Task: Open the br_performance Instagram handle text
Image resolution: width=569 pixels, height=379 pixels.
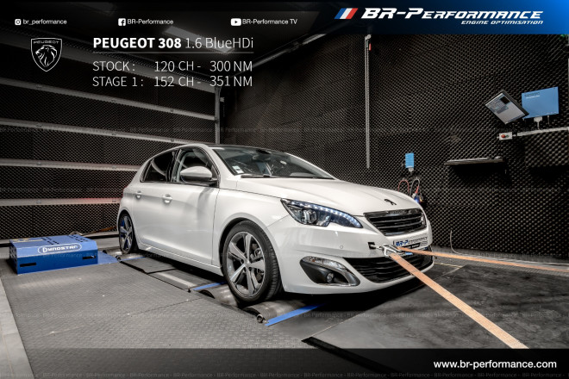Action: (x=45, y=22)
